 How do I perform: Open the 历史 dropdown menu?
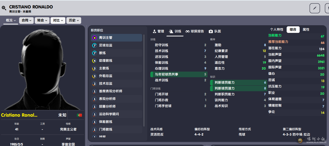point(74,20)
